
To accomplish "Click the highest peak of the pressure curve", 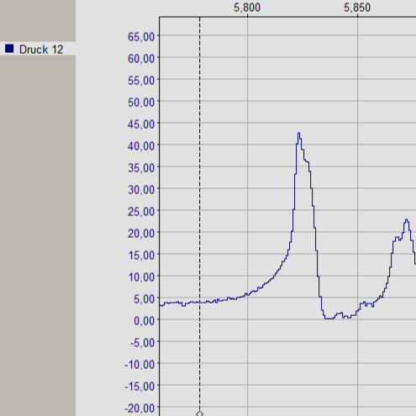I will (298, 134).
